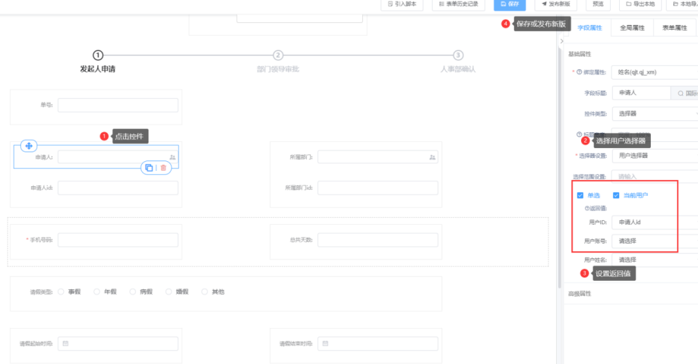Click the copy icon on 申请人 control
Viewport: 698px width, 364px height.
pos(149,167)
